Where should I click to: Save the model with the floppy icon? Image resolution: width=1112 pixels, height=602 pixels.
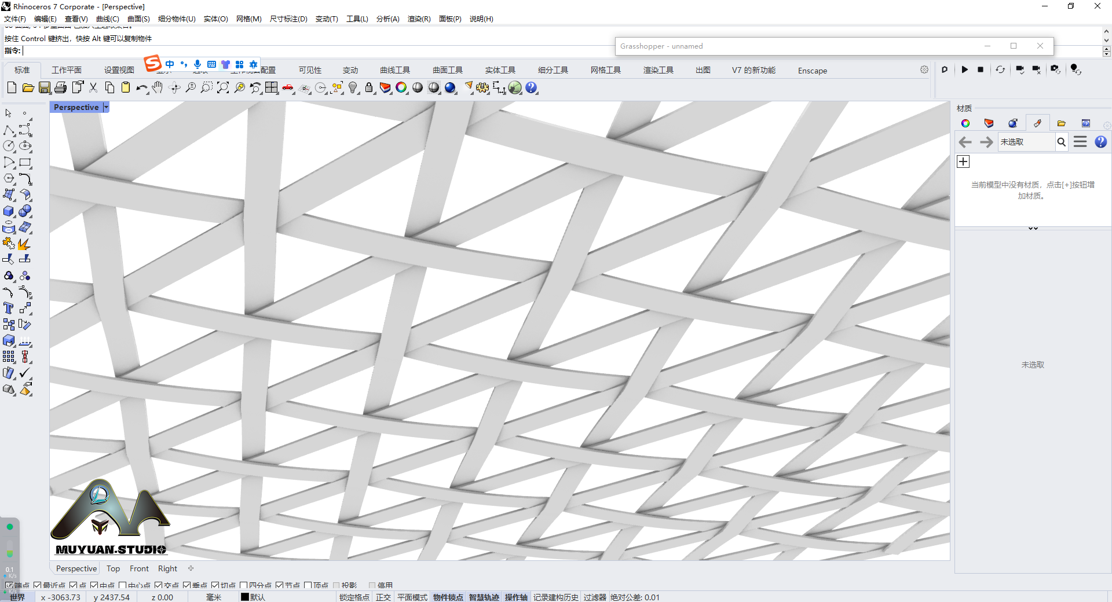(x=45, y=87)
